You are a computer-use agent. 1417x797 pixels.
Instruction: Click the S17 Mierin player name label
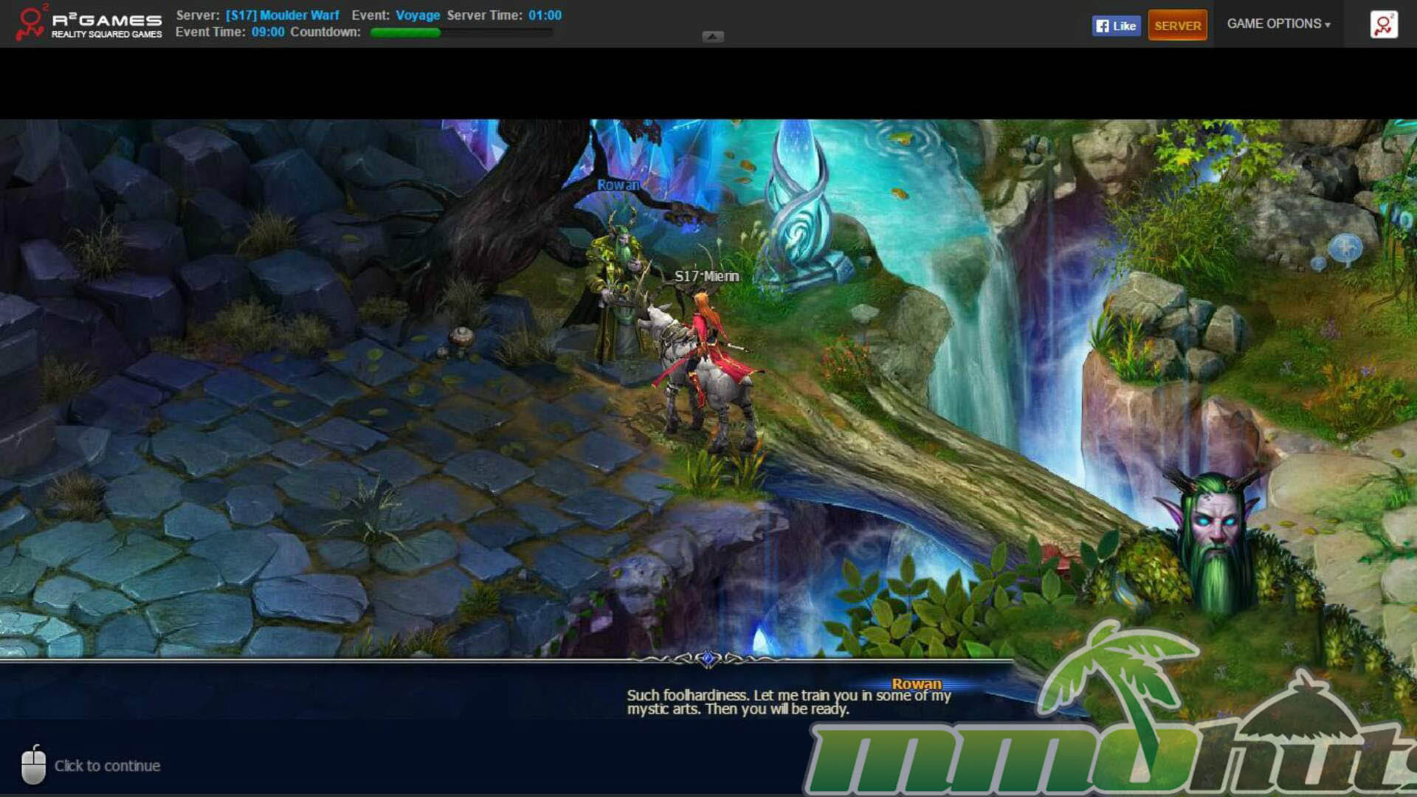point(706,276)
